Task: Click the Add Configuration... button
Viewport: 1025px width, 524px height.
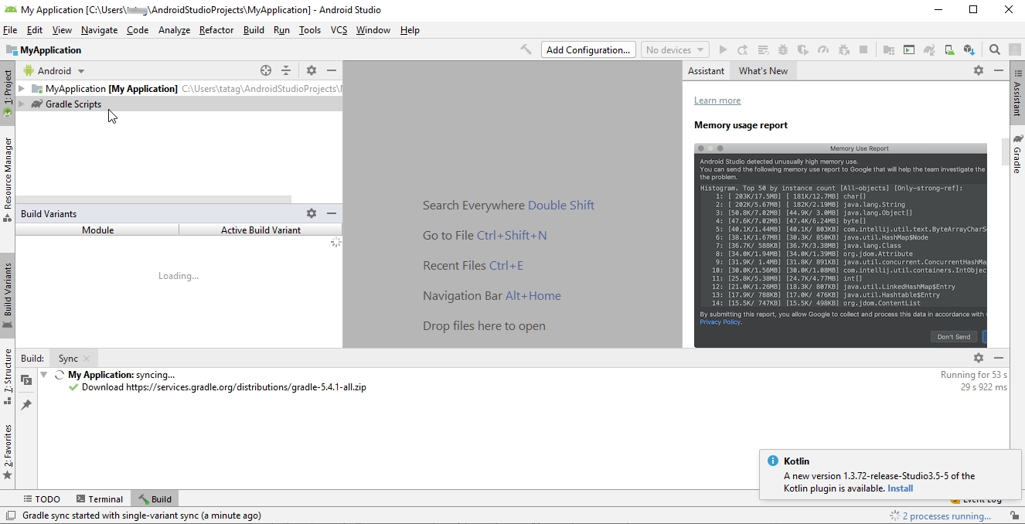Action: click(x=588, y=49)
